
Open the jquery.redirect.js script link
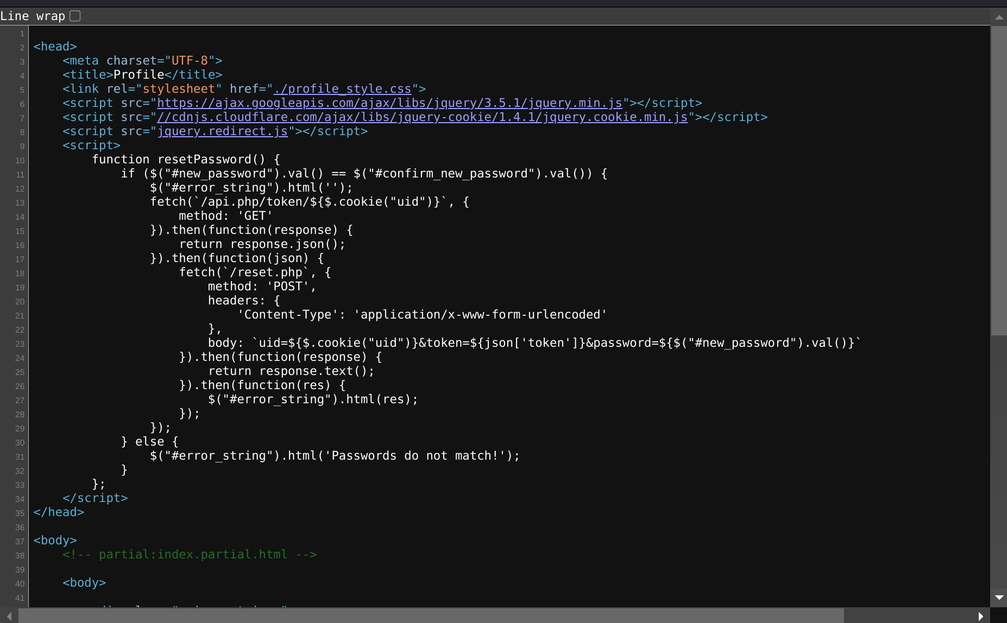pos(222,131)
